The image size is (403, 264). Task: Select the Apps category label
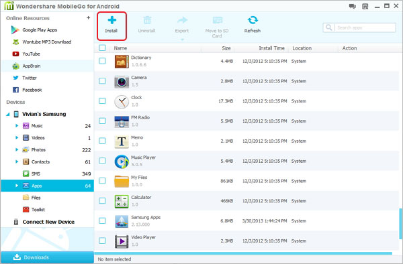pos(37,186)
